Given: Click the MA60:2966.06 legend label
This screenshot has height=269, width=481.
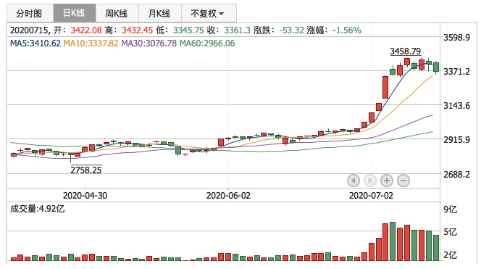Looking at the screenshot, I should click(207, 44).
